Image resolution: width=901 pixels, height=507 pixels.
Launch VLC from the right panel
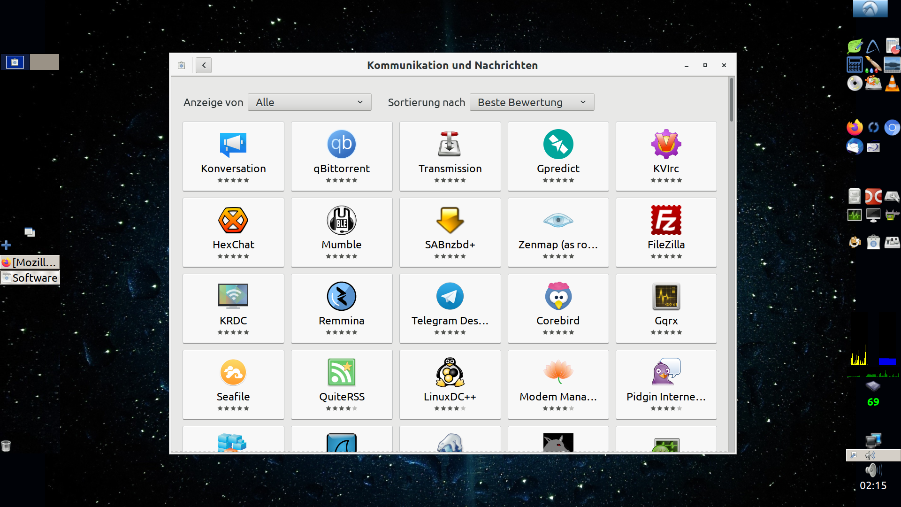(892, 84)
